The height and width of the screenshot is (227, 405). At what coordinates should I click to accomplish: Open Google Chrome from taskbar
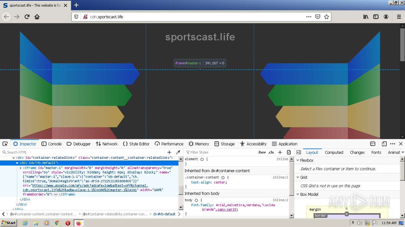[x=57, y=223]
